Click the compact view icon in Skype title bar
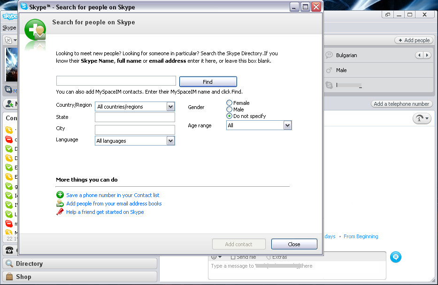Image resolution: width=438 pixels, height=285 pixels. pyautogui.click(x=388, y=15)
